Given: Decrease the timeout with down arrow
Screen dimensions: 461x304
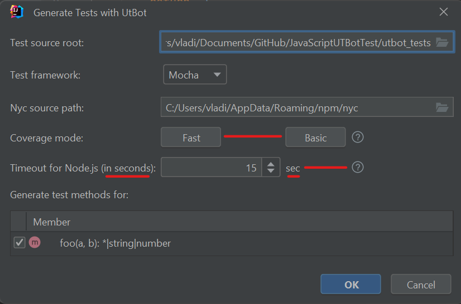Looking at the screenshot, I should click(271, 171).
